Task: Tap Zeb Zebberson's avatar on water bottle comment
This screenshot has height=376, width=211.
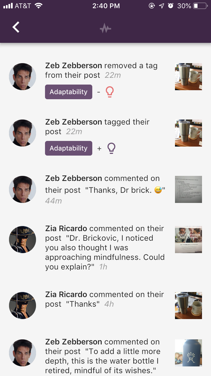Action: (23, 353)
